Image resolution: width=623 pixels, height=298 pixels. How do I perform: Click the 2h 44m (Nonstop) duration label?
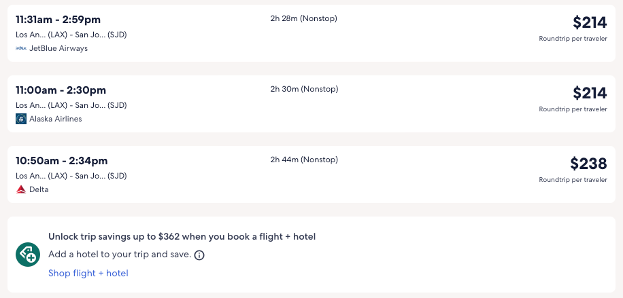click(304, 160)
